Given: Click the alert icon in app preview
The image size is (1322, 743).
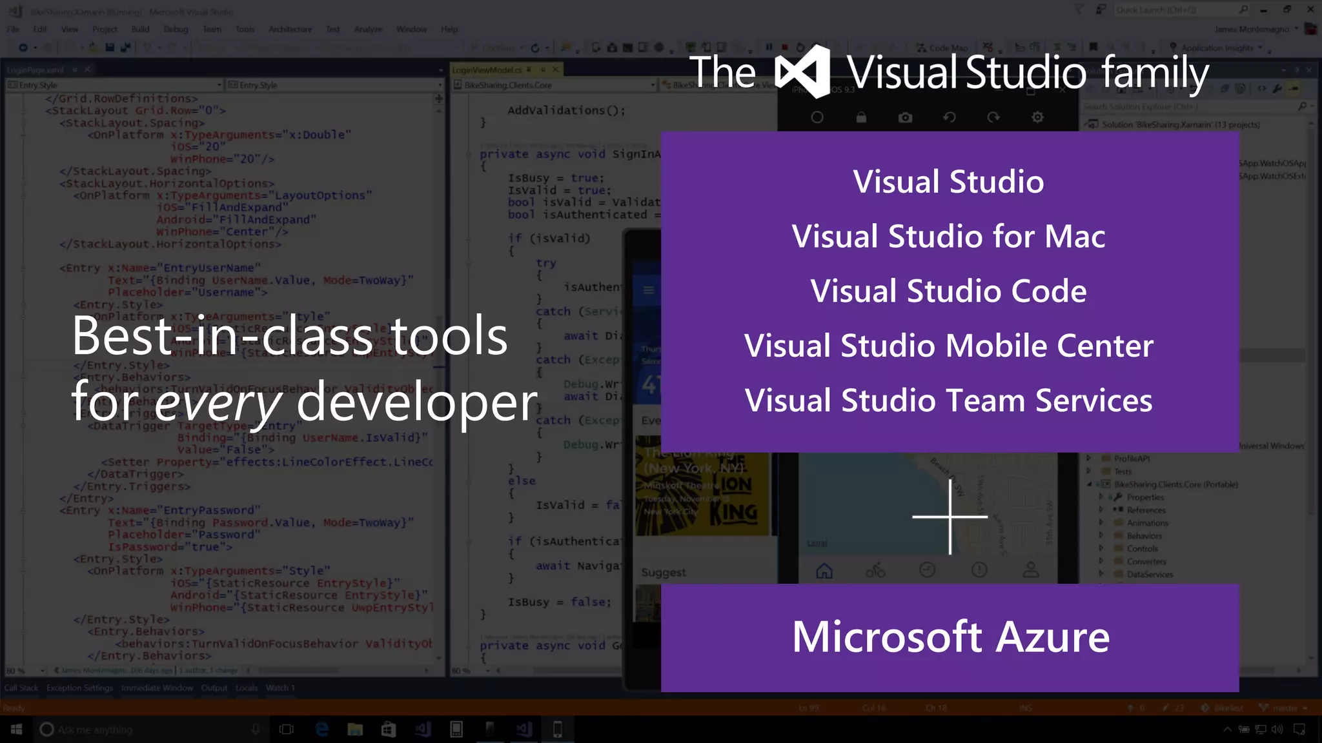Looking at the screenshot, I should (979, 570).
